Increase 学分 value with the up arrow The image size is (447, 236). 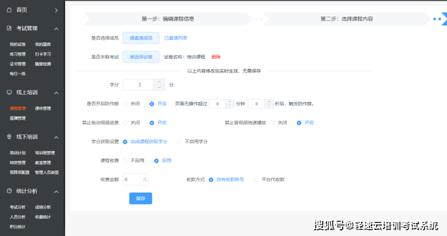click(x=159, y=82)
